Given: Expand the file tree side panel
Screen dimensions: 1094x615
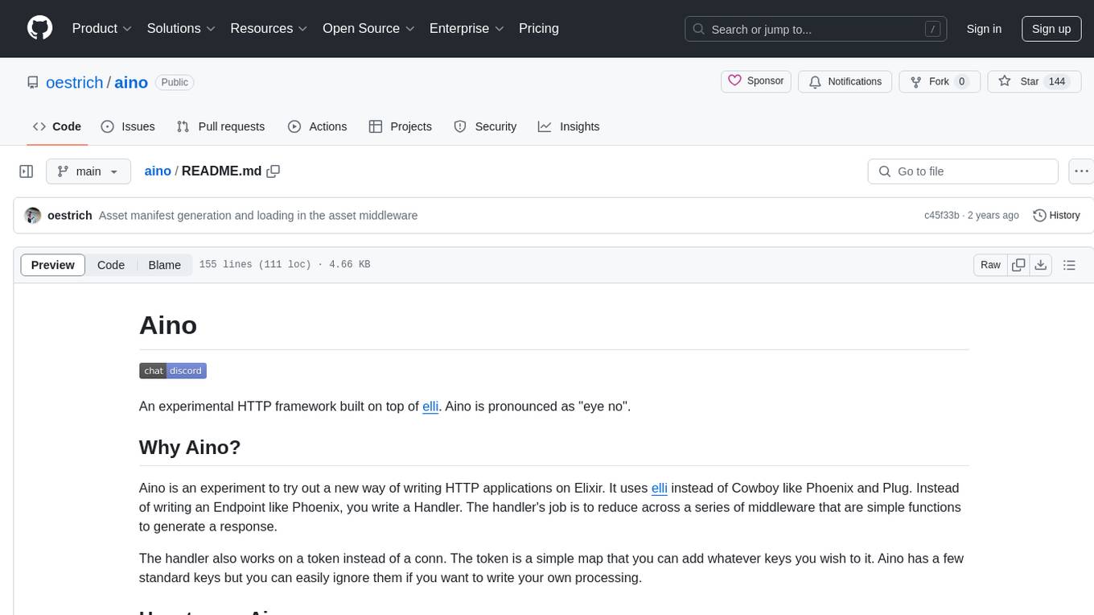Looking at the screenshot, I should tap(26, 171).
